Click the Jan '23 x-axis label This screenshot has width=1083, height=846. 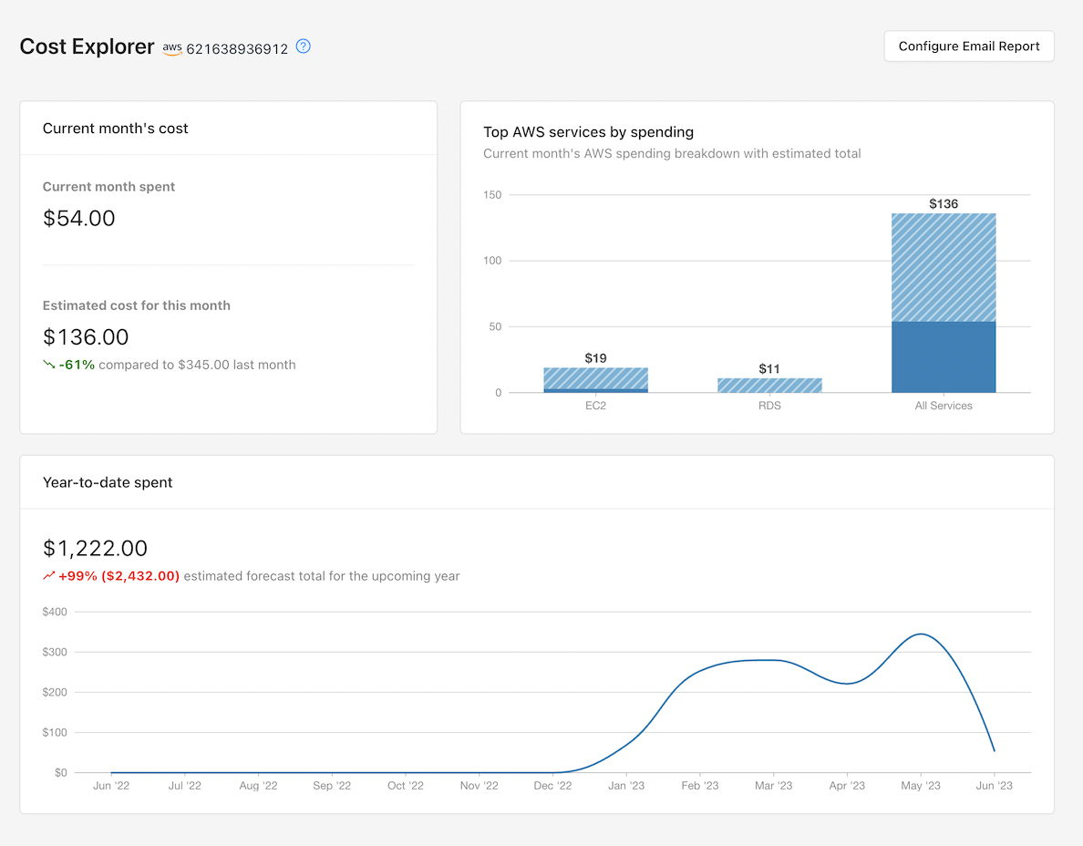pos(625,785)
